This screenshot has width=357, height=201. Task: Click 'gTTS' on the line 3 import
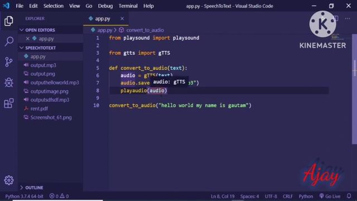[x=164, y=53]
